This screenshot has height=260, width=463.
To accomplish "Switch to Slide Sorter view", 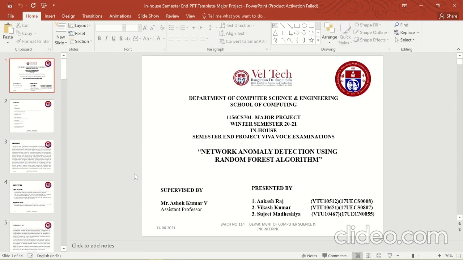I will [368, 256].
